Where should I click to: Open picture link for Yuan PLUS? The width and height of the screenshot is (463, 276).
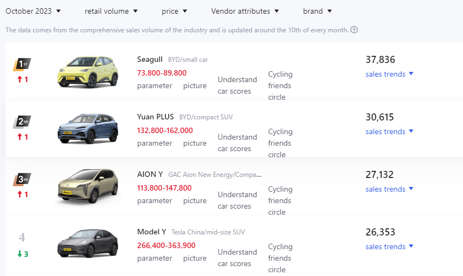(x=195, y=143)
